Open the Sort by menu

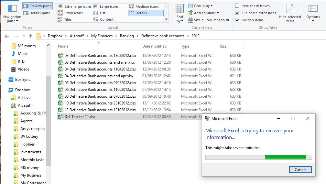pos(180,14)
